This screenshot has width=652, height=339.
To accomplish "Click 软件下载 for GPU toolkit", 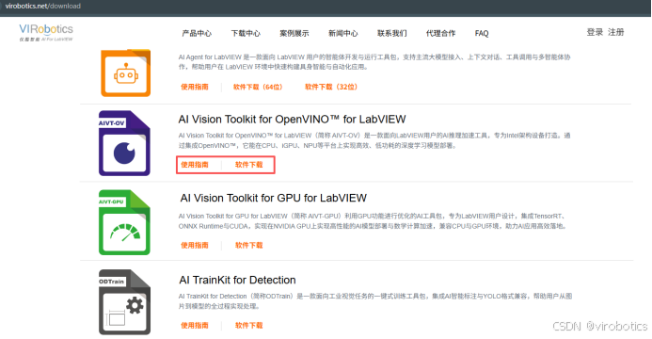I will point(249,246).
